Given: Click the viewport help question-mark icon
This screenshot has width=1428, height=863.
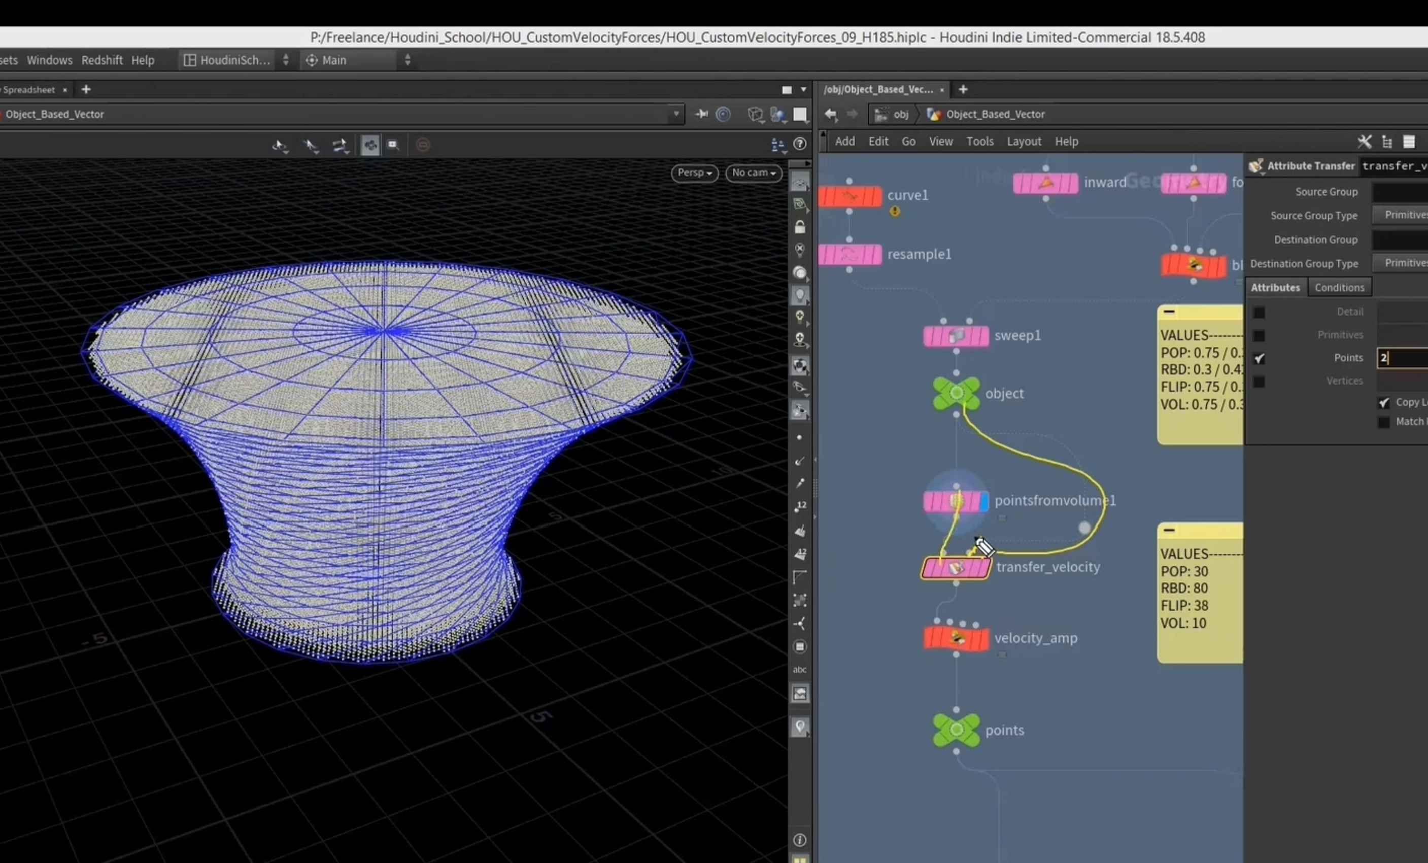Looking at the screenshot, I should click(800, 144).
